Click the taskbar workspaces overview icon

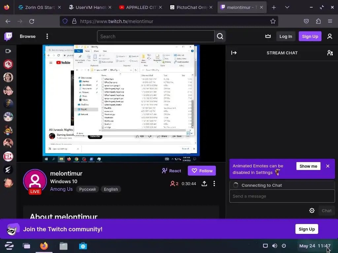26,246
